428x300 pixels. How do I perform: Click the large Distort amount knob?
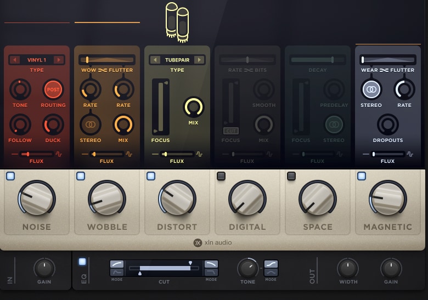(x=177, y=199)
